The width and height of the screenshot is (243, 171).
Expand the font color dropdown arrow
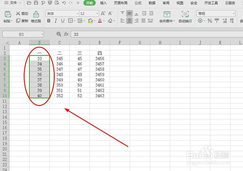point(104,21)
